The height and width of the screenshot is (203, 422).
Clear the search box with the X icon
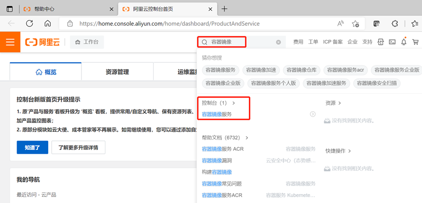point(279,42)
